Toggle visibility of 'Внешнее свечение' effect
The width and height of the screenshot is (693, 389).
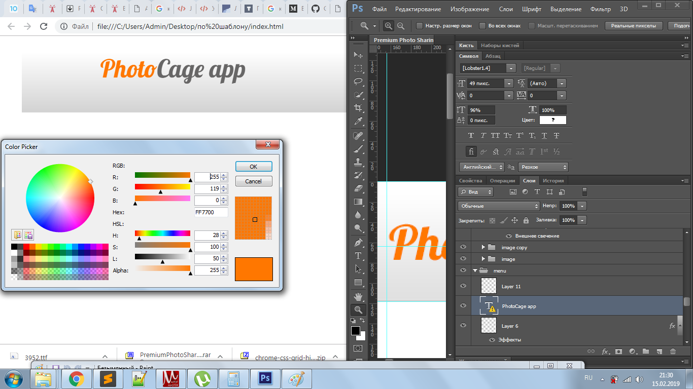click(x=509, y=236)
